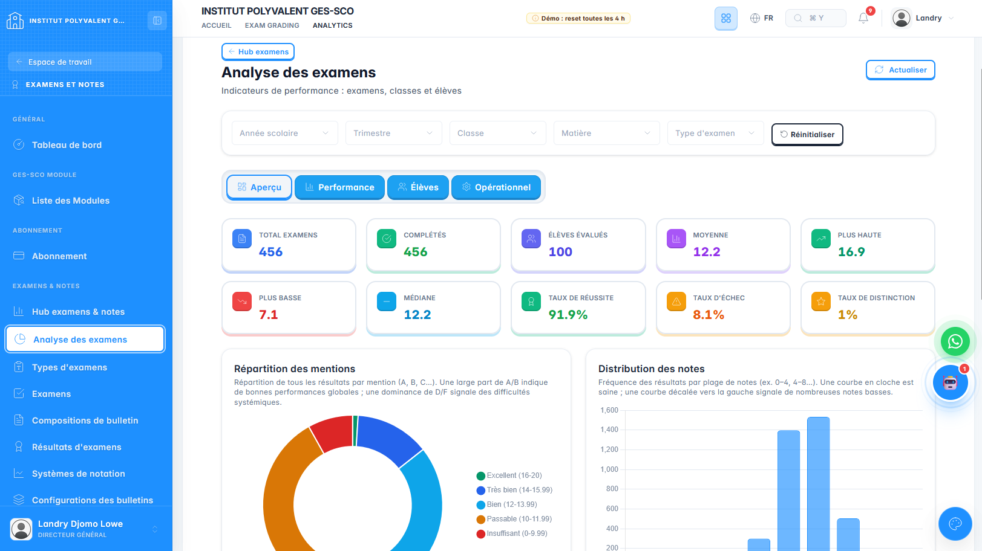982x551 pixels.
Task: Switch to the Élèves tab
Action: (418, 187)
